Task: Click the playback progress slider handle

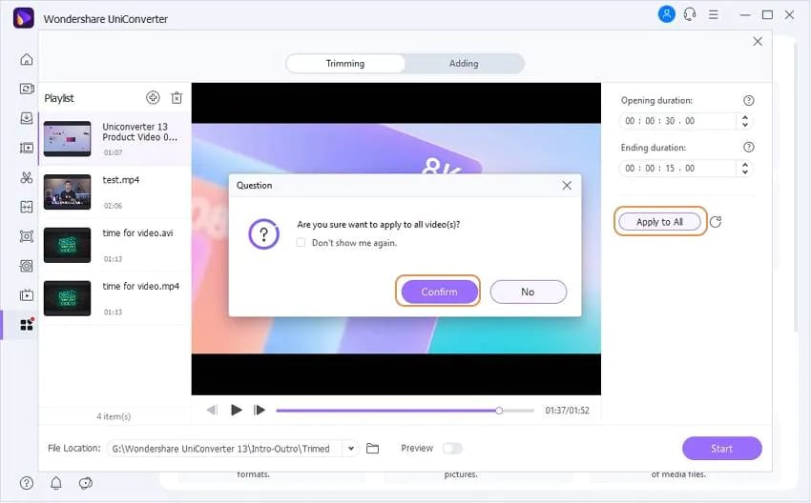Action: 499,411
